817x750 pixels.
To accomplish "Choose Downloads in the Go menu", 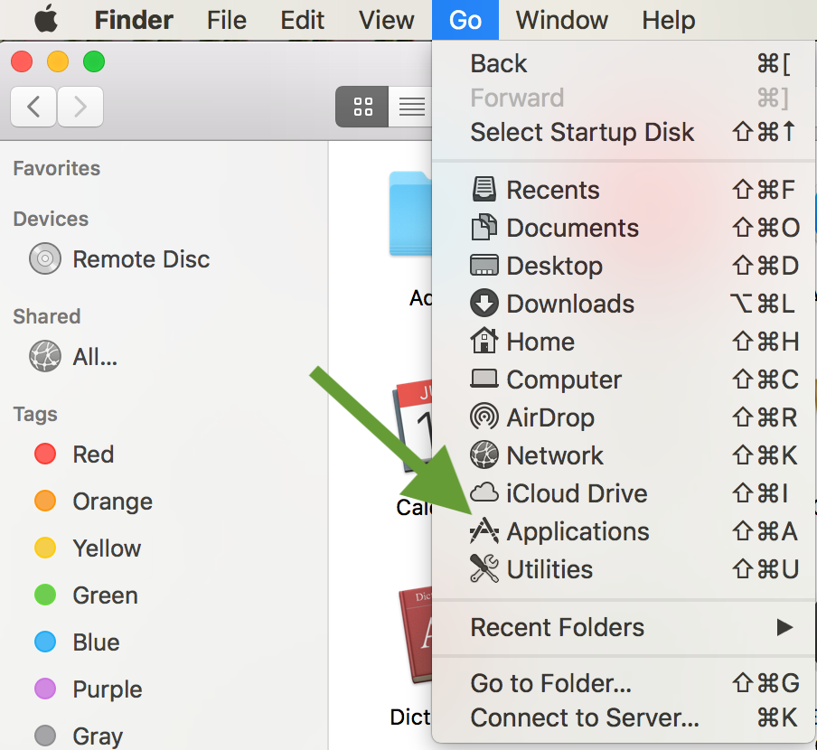I will (x=569, y=304).
